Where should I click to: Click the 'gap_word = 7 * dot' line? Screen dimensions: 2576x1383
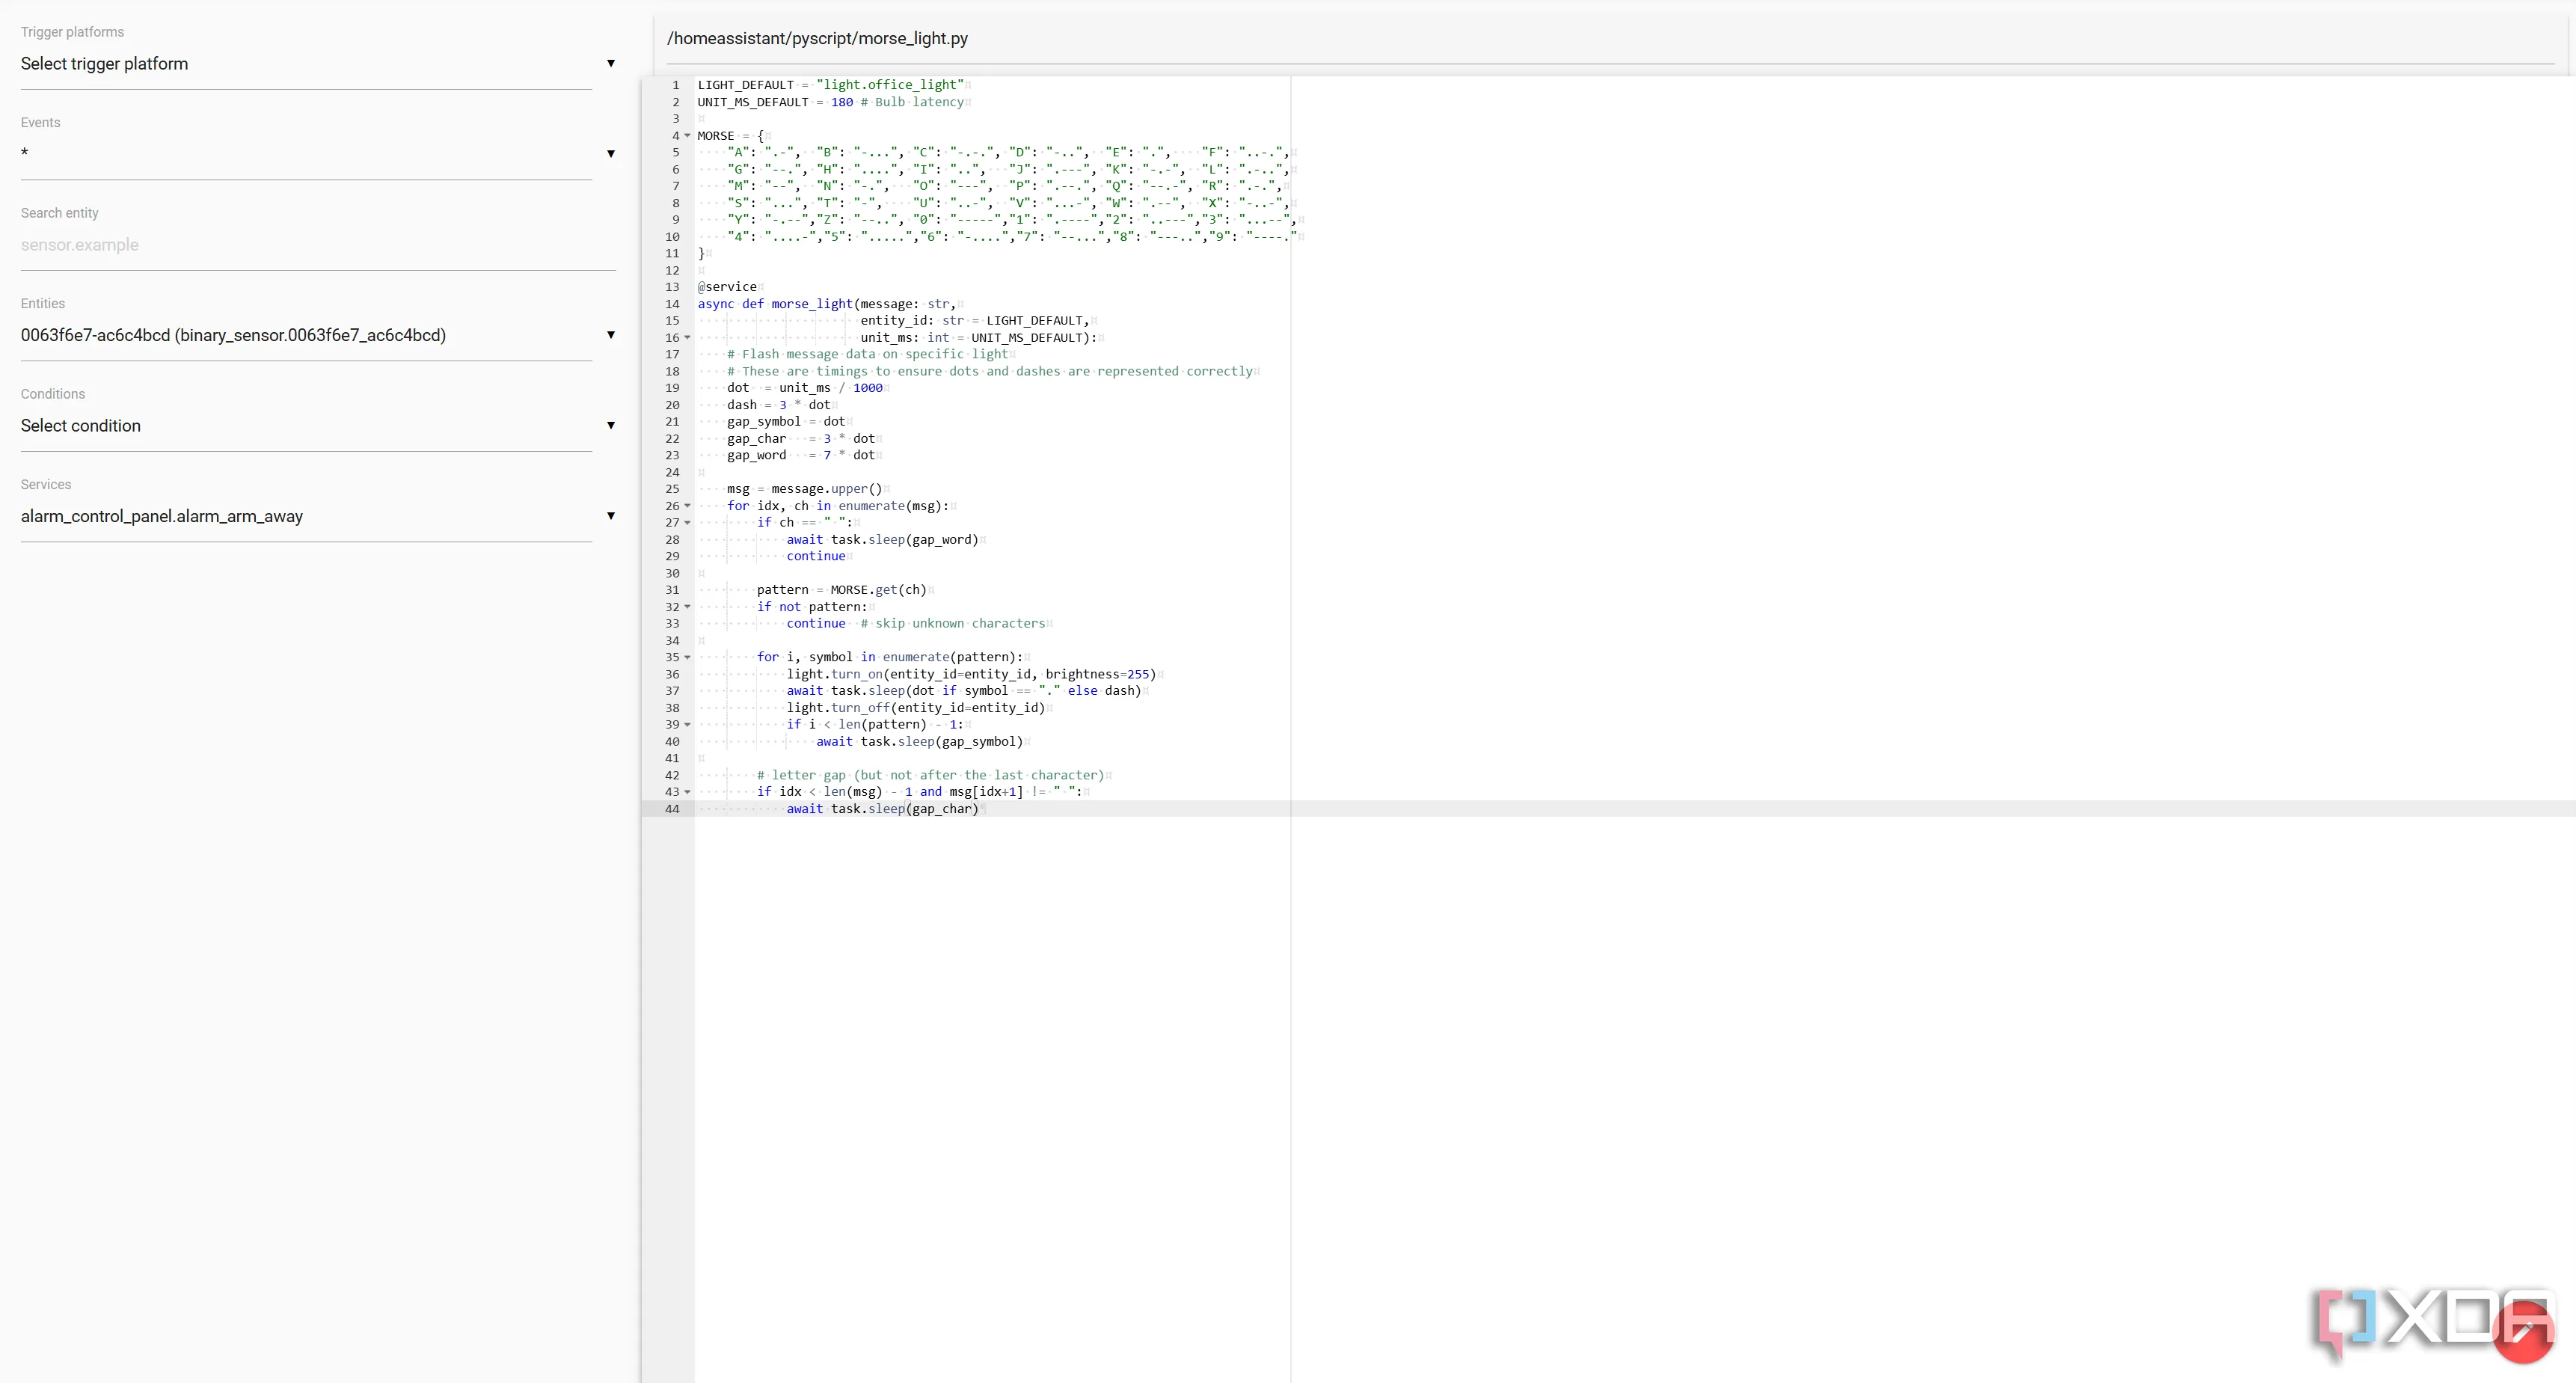point(801,455)
